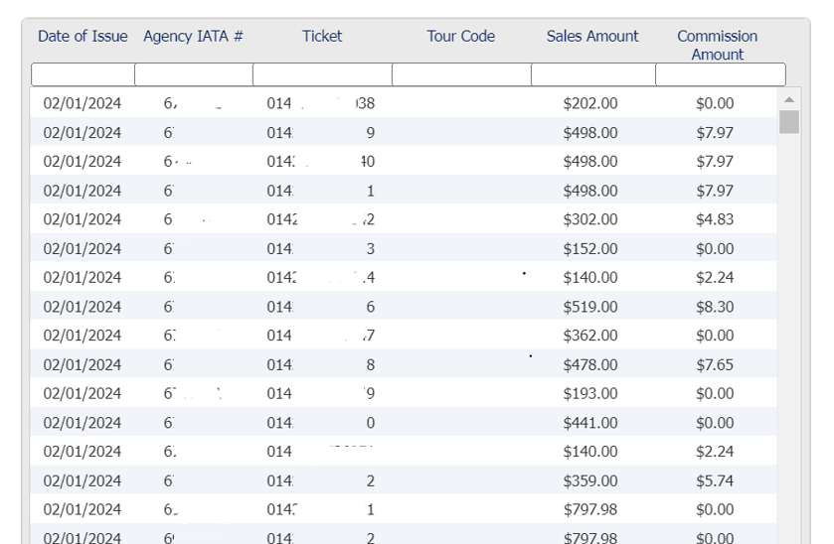Click the $5.74 commission cell
Image resolution: width=834 pixels, height=544 pixels.
pyautogui.click(x=715, y=480)
